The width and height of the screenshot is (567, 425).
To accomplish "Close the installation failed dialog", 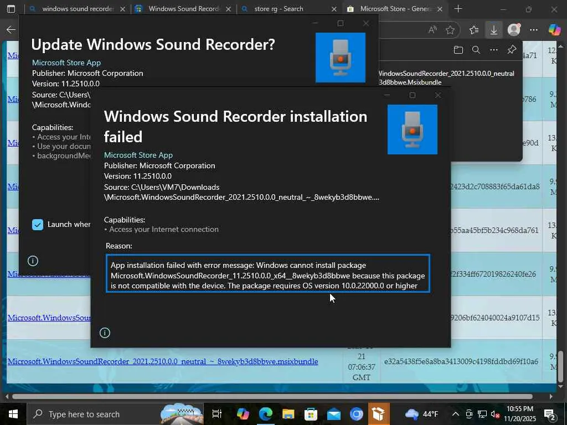I will click(438, 95).
